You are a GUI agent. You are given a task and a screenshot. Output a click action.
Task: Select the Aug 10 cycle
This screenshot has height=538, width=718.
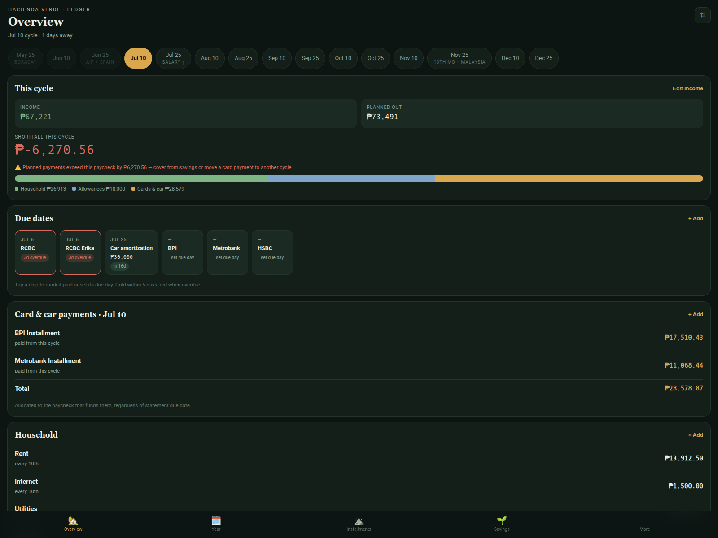coord(210,58)
